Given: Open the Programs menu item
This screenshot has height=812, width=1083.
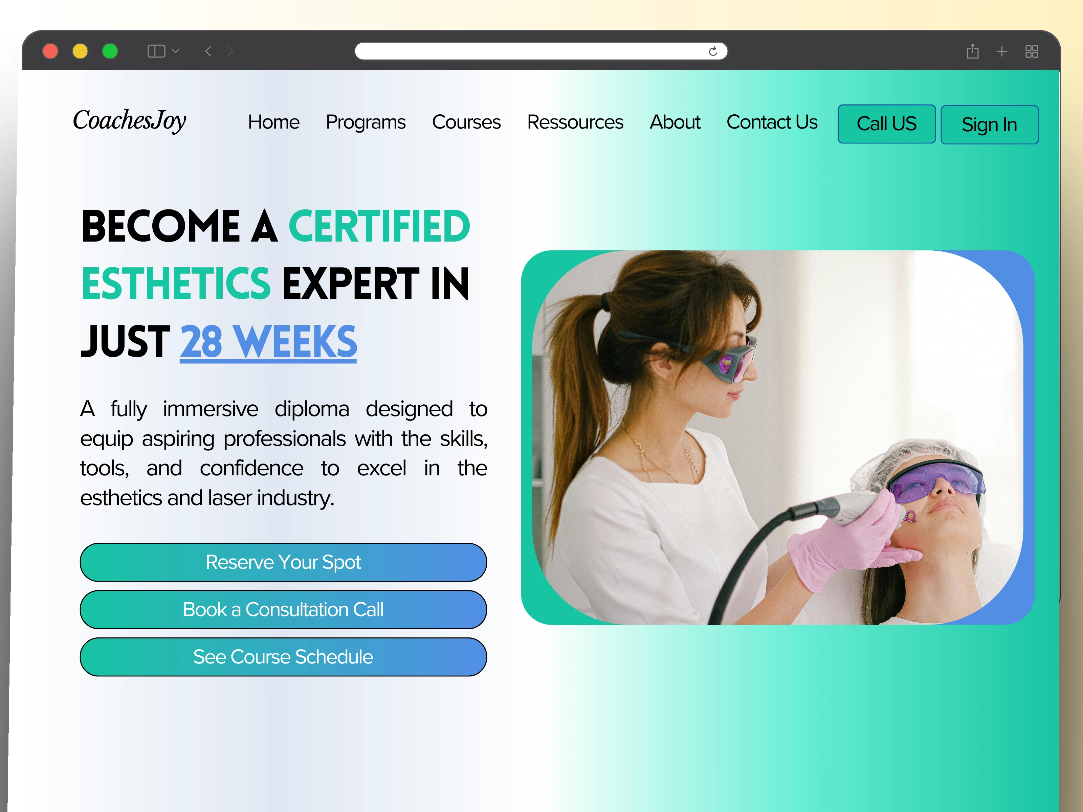Looking at the screenshot, I should pyautogui.click(x=366, y=122).
